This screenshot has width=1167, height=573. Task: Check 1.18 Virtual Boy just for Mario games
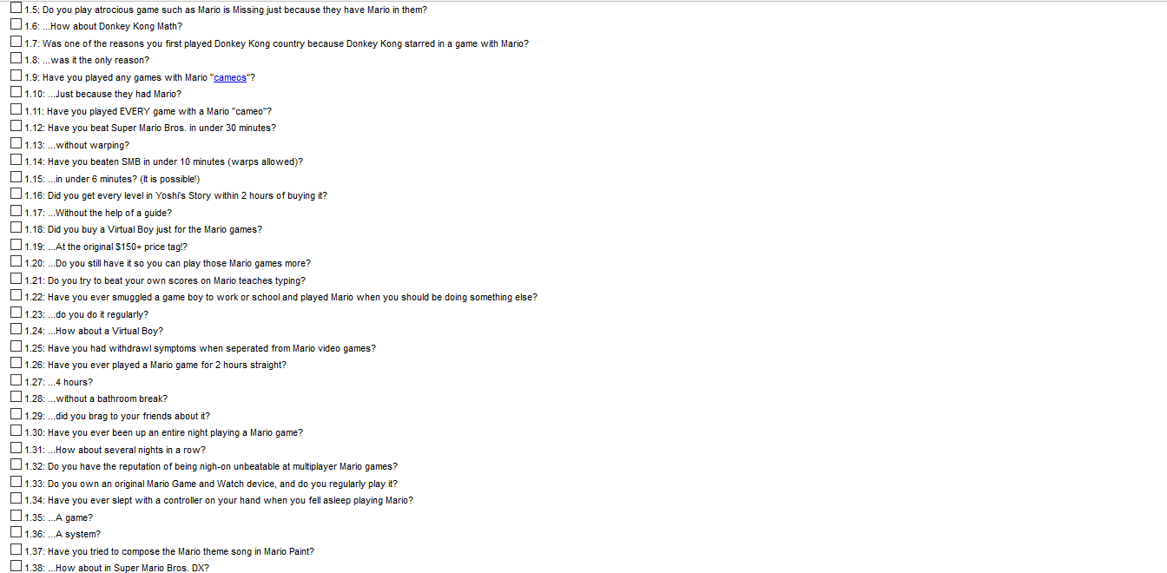tap(16, 228)
